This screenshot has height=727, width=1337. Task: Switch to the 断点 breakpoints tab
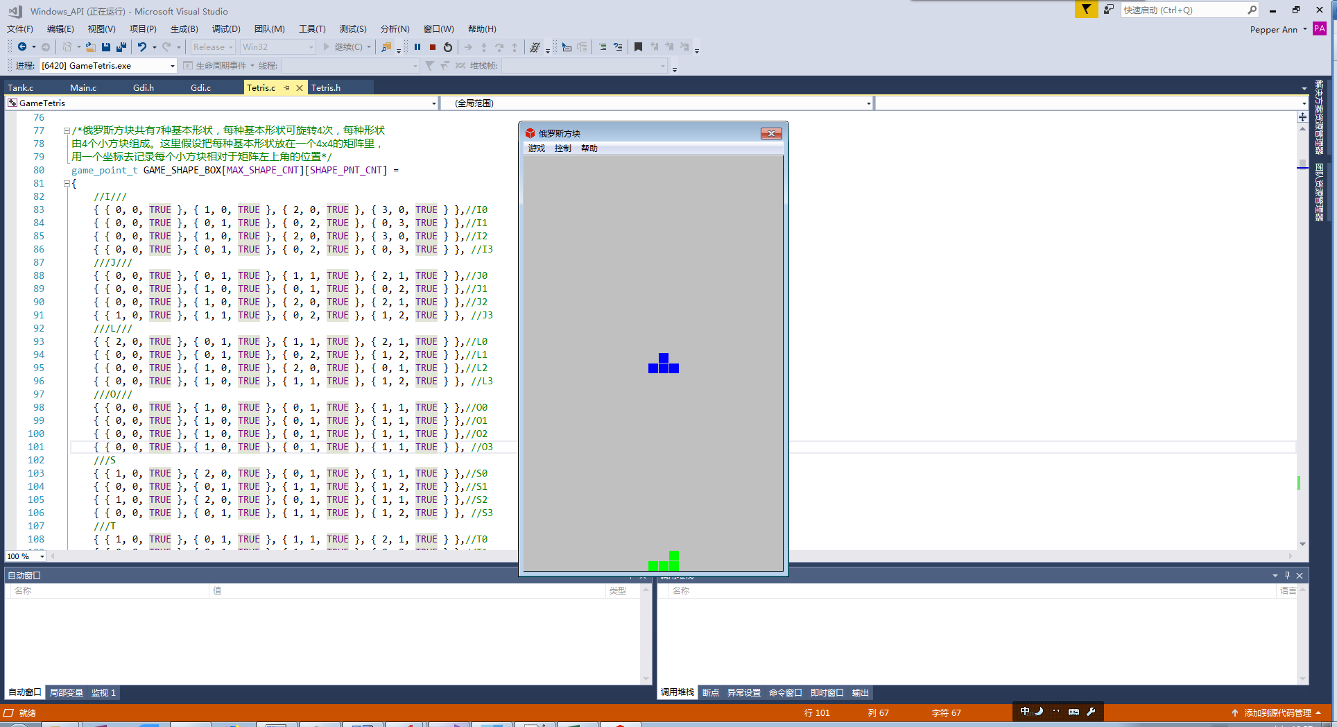click(x=711, y=692)
